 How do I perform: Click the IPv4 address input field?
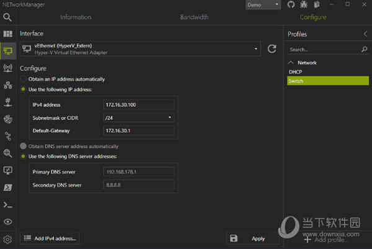click(x=138, y=104)
